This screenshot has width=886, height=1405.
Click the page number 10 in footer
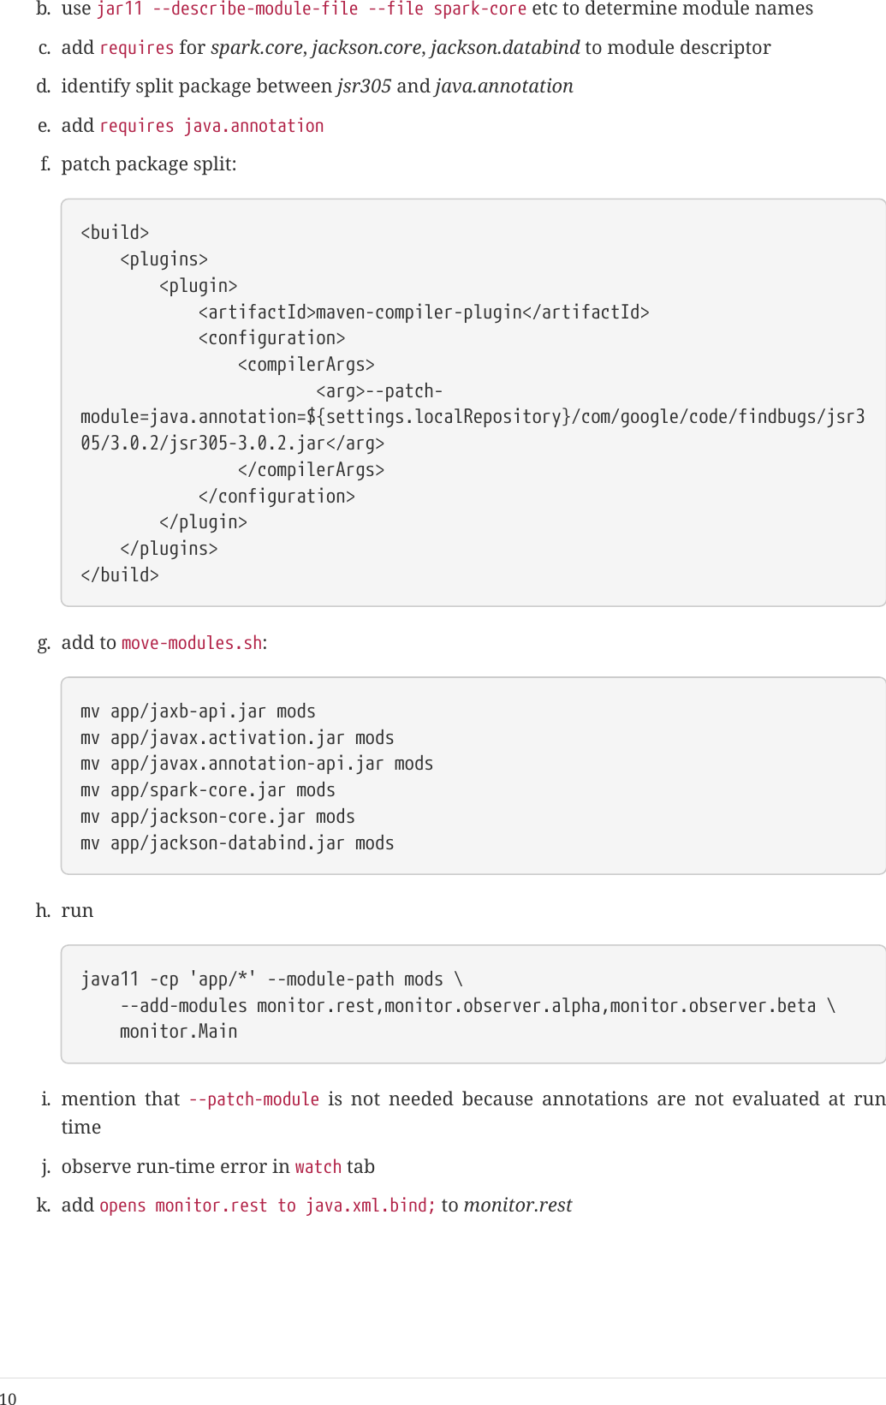[9, 1399]
